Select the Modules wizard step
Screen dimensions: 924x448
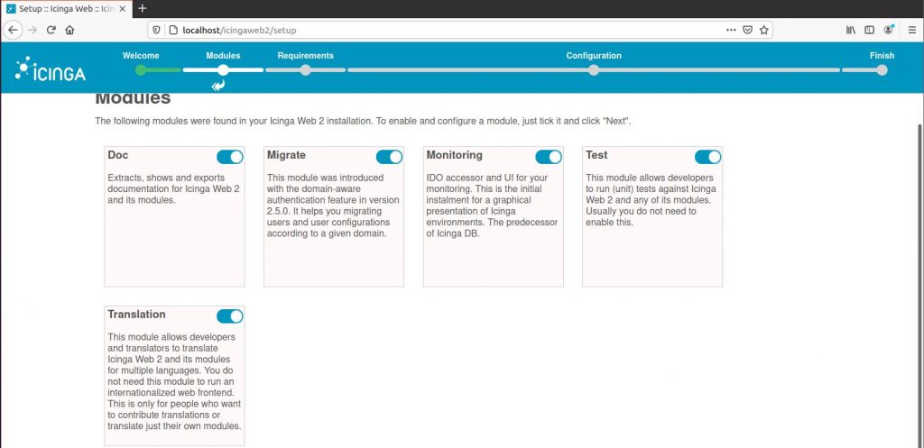224,55
